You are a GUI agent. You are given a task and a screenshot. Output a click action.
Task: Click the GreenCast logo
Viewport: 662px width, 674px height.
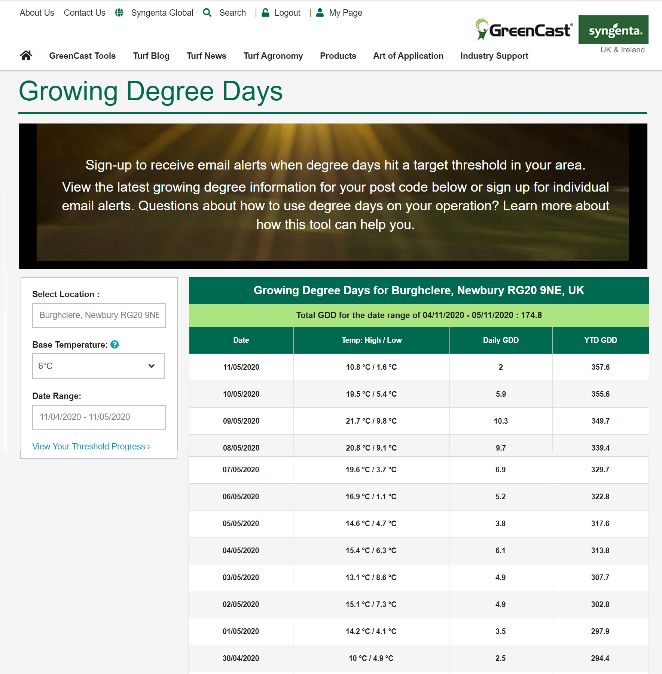click(524, 30)
